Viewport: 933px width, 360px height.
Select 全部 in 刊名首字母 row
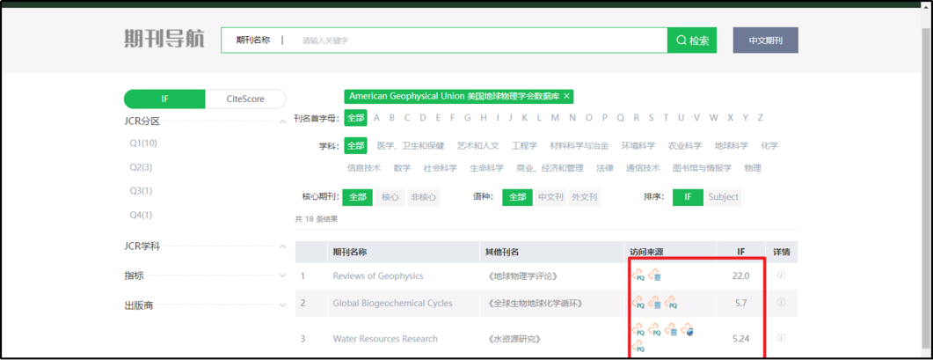tap(356, 117)
